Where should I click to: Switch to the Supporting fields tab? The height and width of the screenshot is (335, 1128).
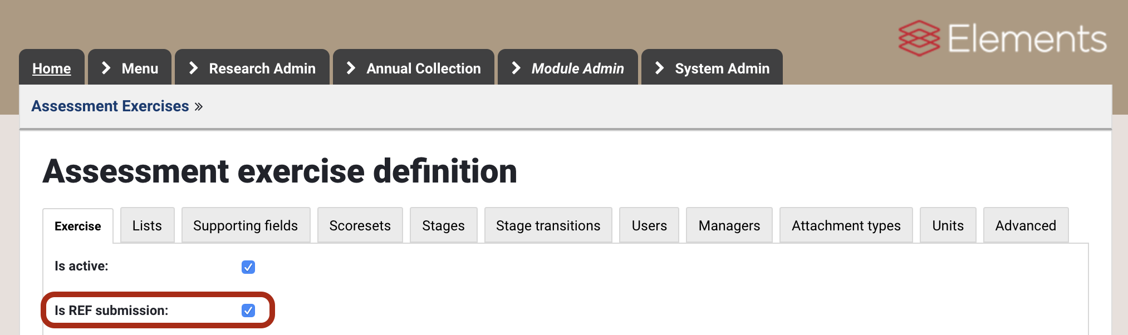(x=246, y=226)
